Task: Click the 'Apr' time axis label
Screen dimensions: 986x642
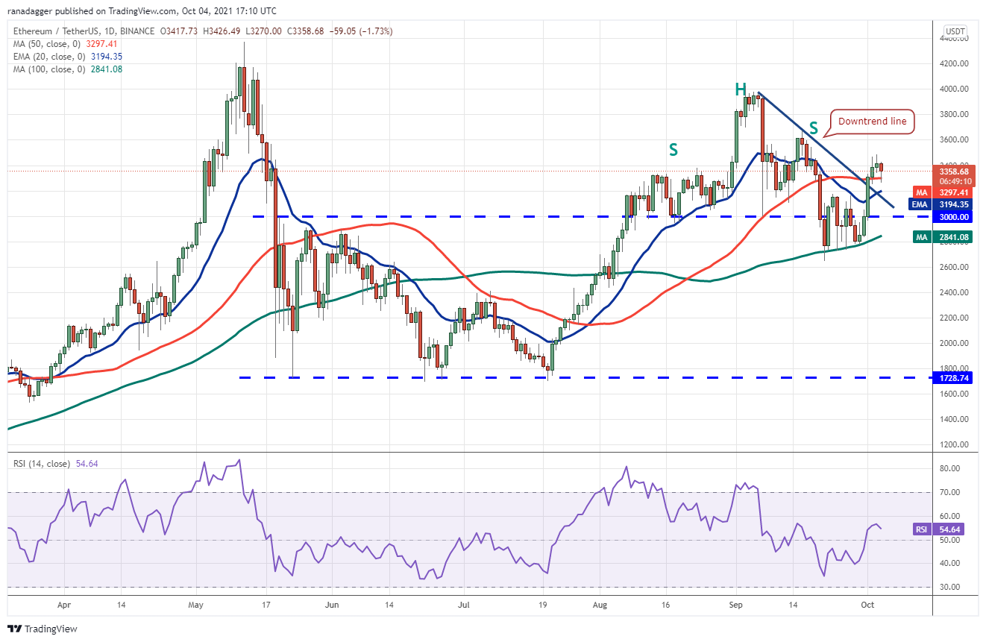Action: click(x=63, y=605)
